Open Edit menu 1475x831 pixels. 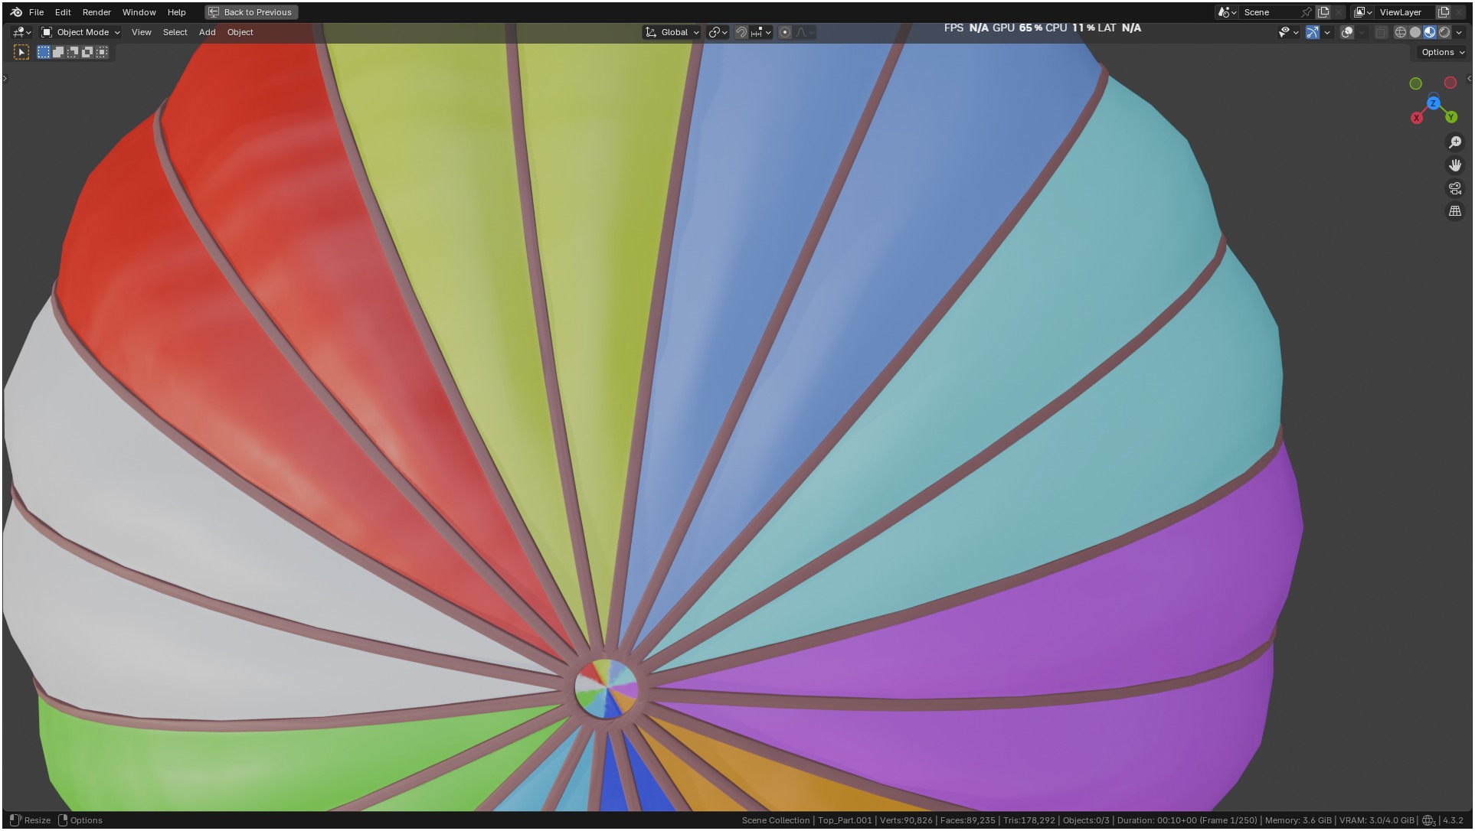tap(63, 12)
